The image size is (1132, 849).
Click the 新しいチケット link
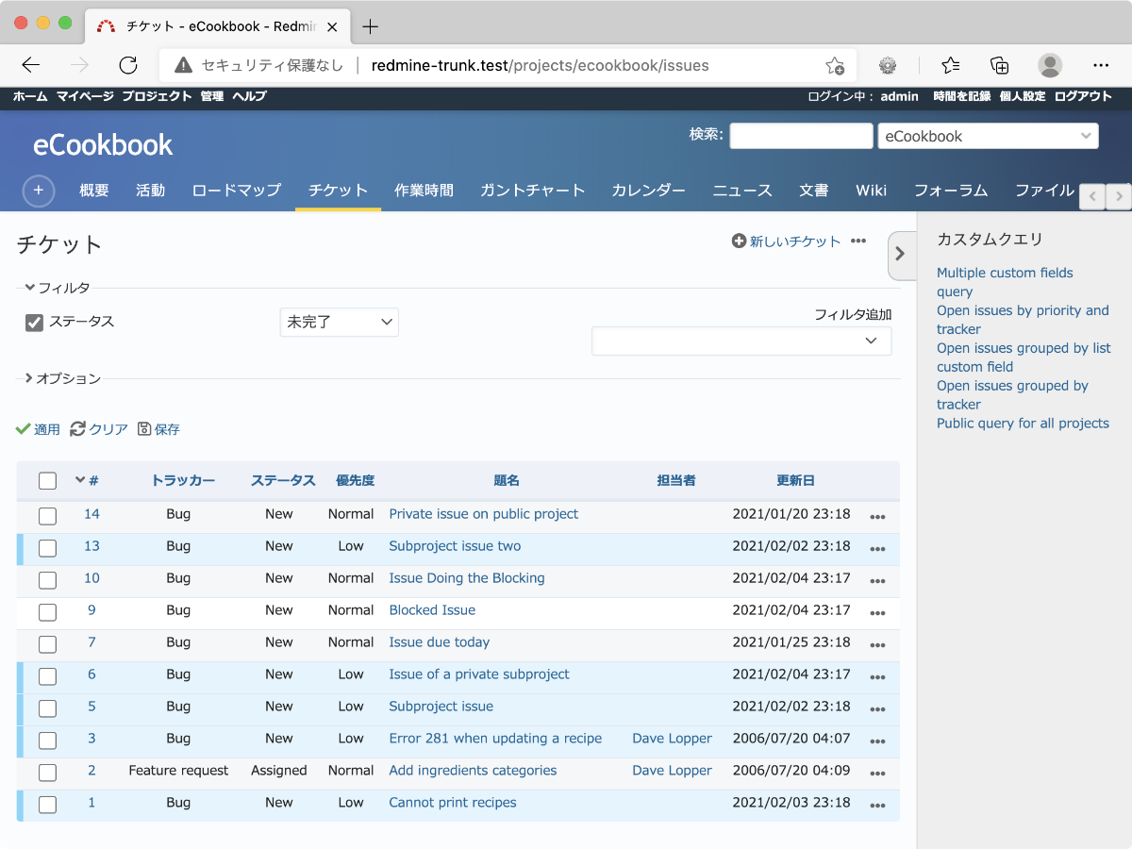(786, 241)
